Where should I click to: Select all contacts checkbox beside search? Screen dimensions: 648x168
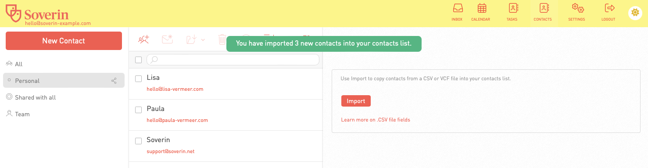138,60
